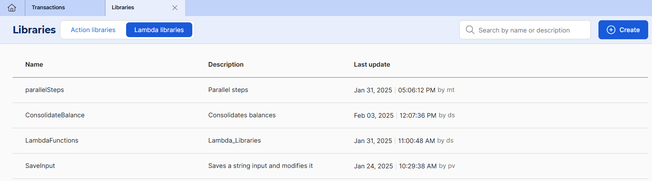Open the ConsolidateBalance library
652x181 pixels.
click(x=55, y=115)
